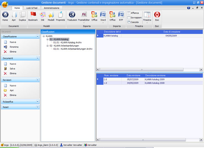Image resolution: width=204 pixels, height=148 pixels.
Task: Collapse the Revisioni panel
Action: tap(37, 80)
